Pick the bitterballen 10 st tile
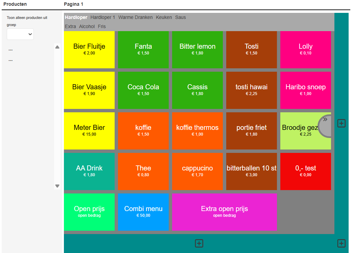352x253 pixels. tap(251, 171)
